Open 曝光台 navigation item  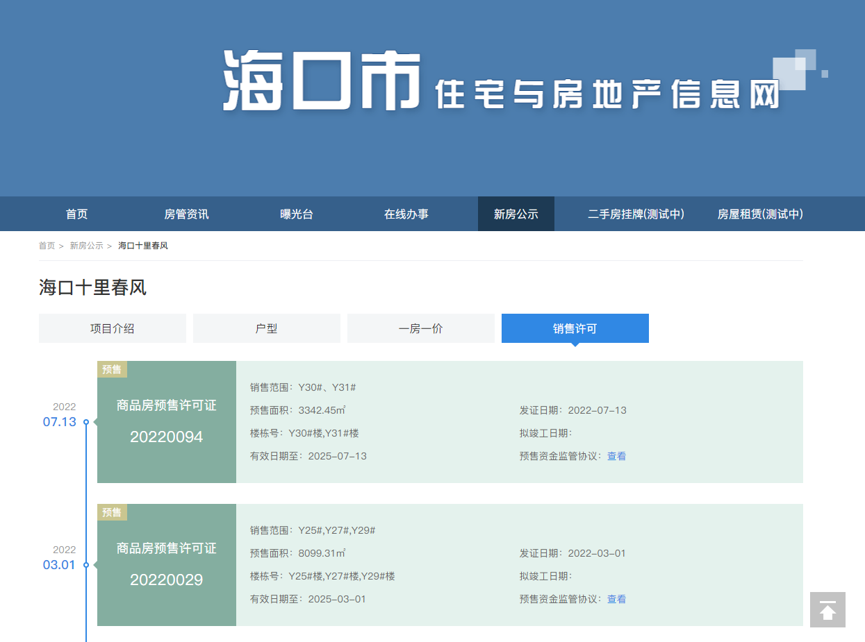pyautogui.click(x=297, y=214)
